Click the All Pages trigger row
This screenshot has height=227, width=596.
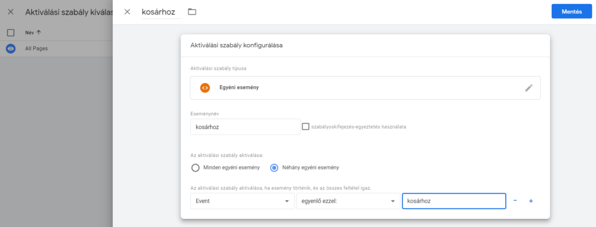pyautogui.click(x=56, y=49)
